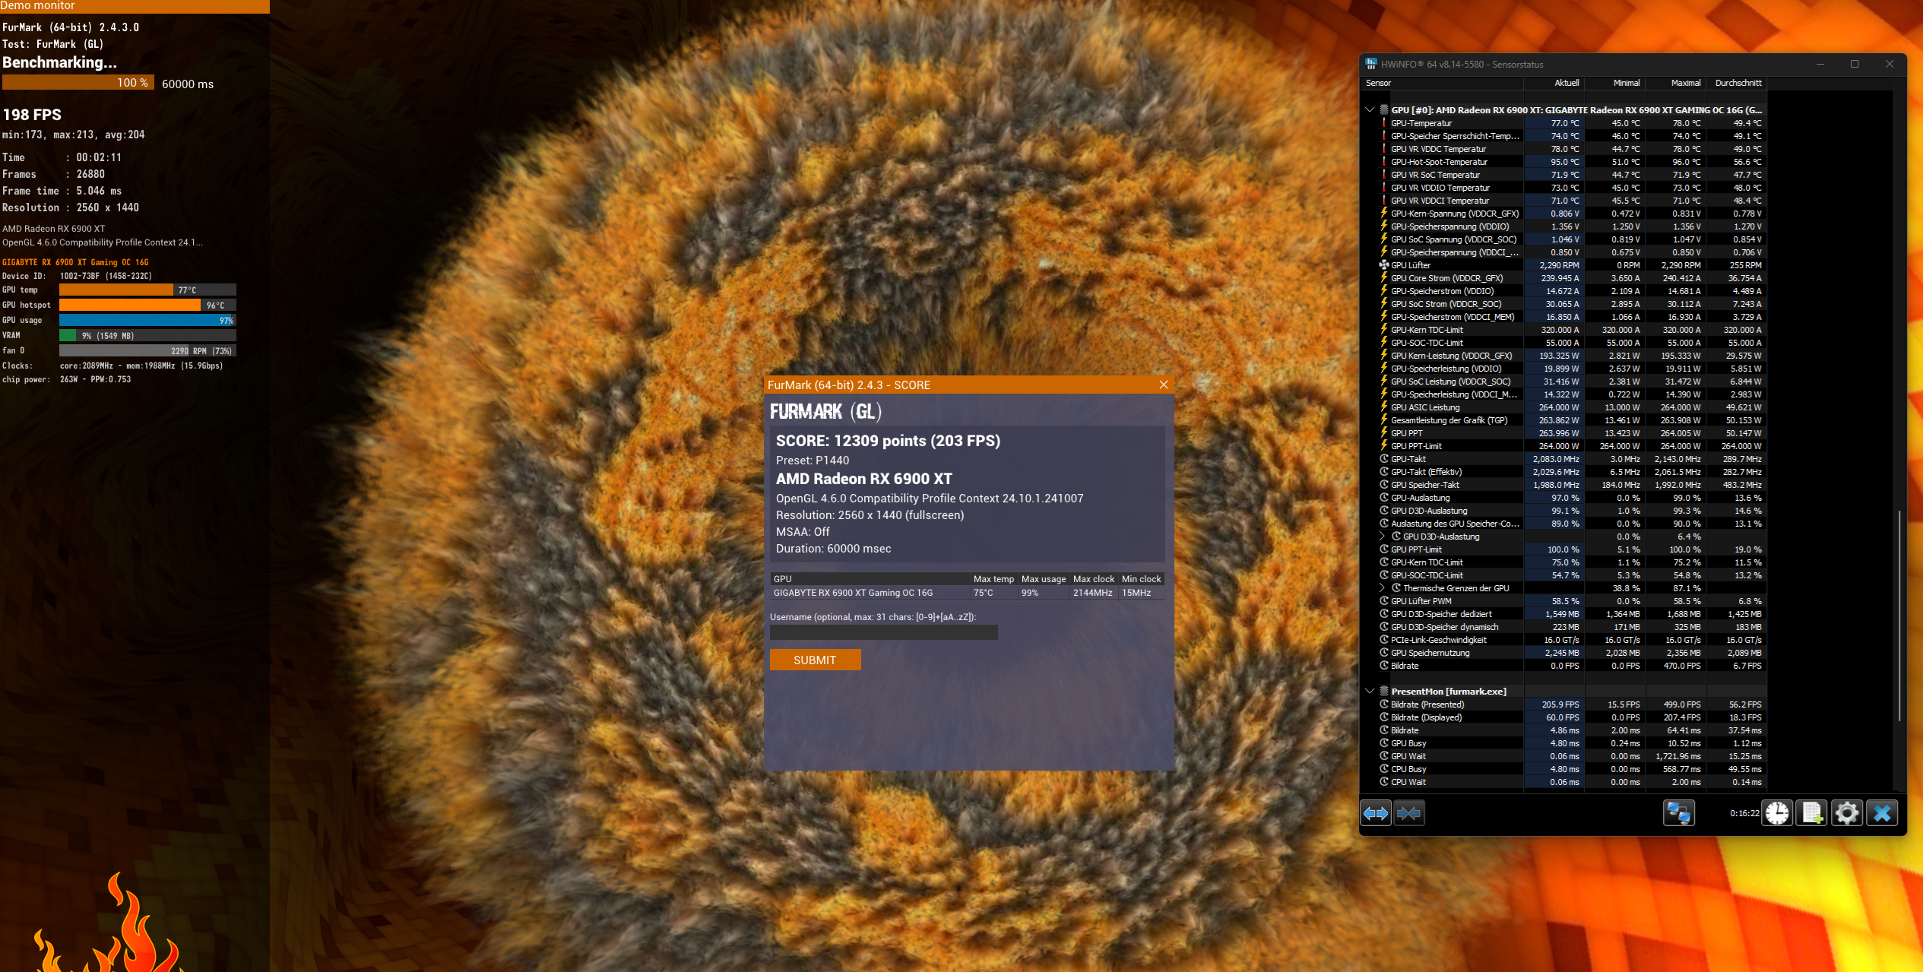Click the blue X close sensors icon
The image size is (1923, 972).
1882,813
